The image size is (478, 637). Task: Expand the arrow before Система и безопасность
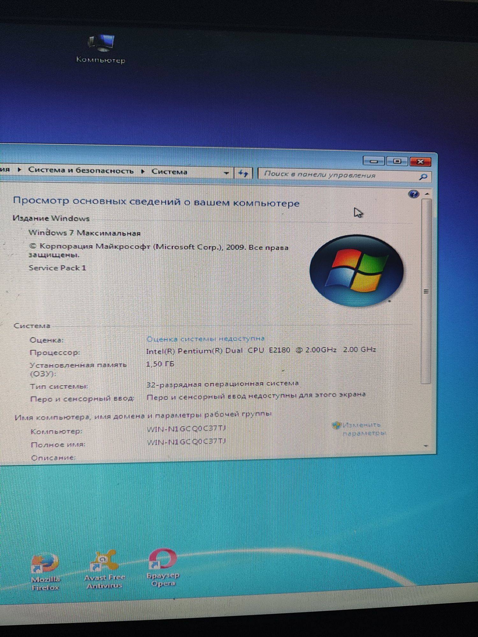[19, 169]
